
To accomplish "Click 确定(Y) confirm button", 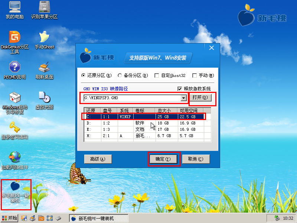I will tap(163, 159).
